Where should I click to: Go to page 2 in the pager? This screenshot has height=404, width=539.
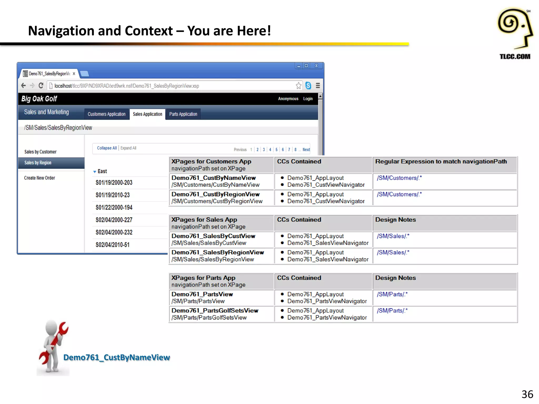click(257, 150)
